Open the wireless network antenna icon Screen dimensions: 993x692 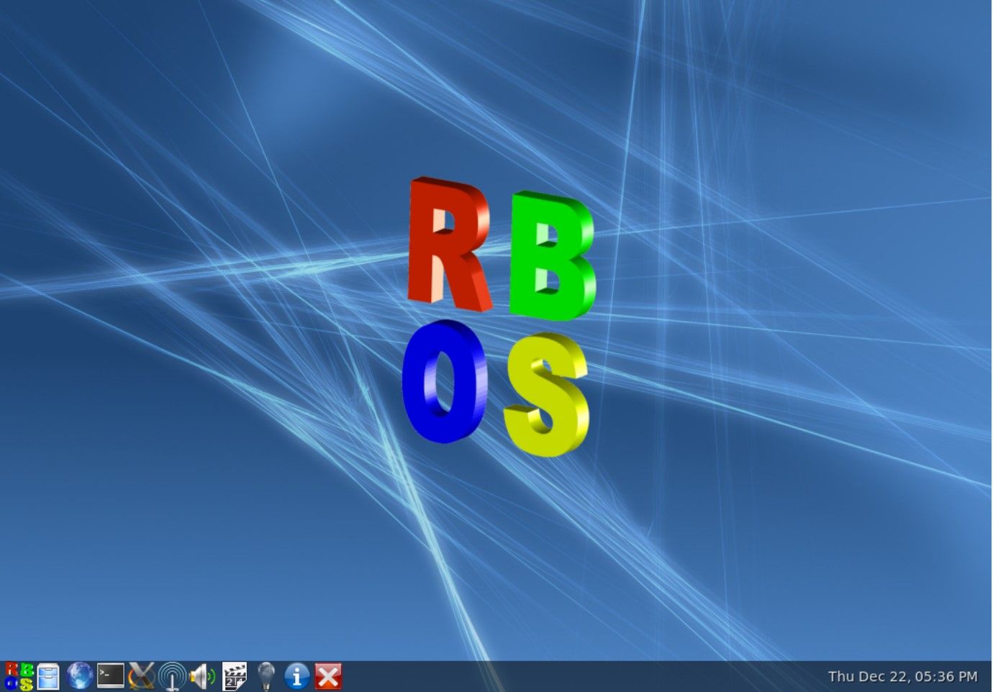tap(172, 676)
